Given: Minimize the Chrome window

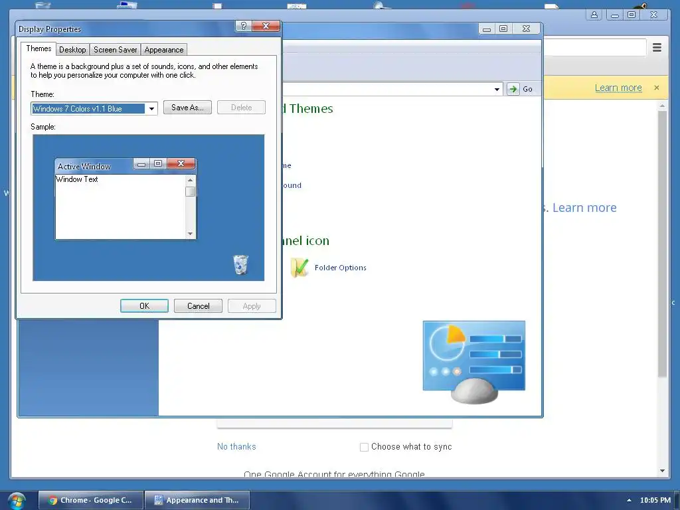Looking at the screenshot, I should click(x=615, y=15).
